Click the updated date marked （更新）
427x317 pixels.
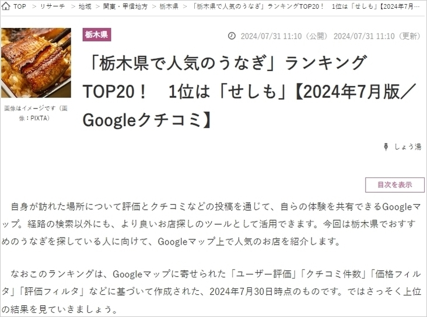377,36
